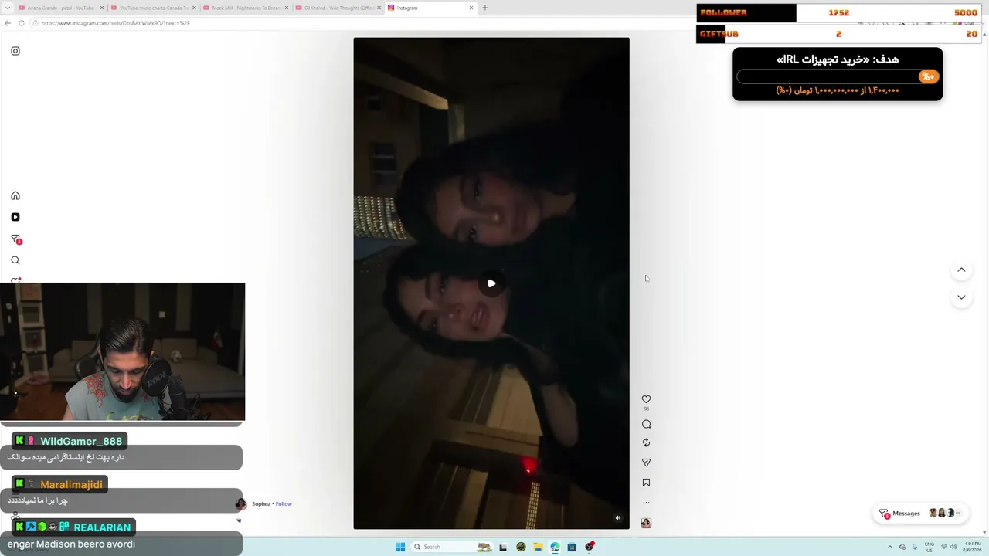The image size is (989, 556).
Task: Reload the Instagram page
Action: pos(22,23)
